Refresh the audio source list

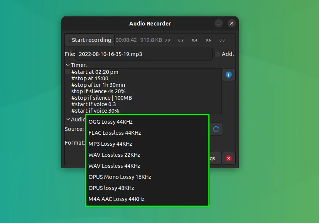coord(216,129)
